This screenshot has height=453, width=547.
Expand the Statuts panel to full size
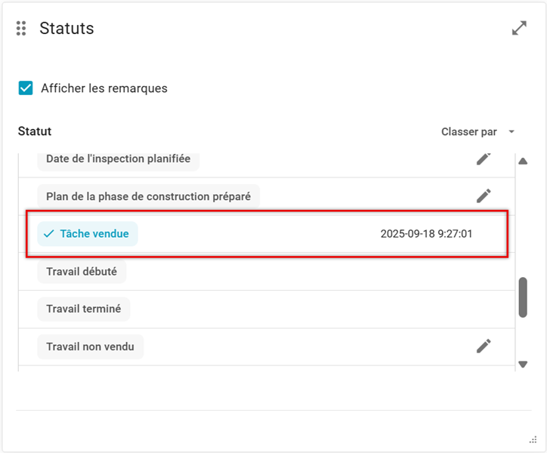tap(519, 29)
